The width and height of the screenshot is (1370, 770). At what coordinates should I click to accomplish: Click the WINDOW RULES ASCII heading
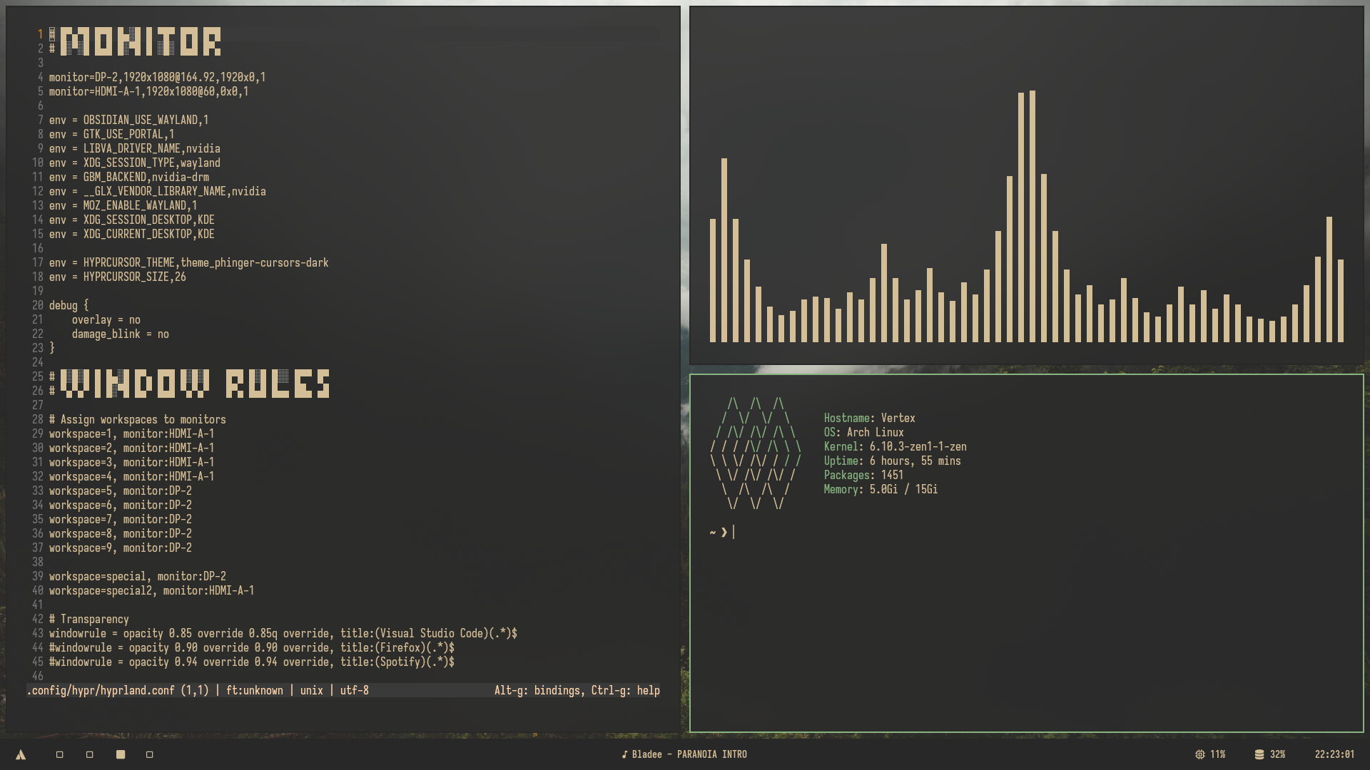[195, 384]
